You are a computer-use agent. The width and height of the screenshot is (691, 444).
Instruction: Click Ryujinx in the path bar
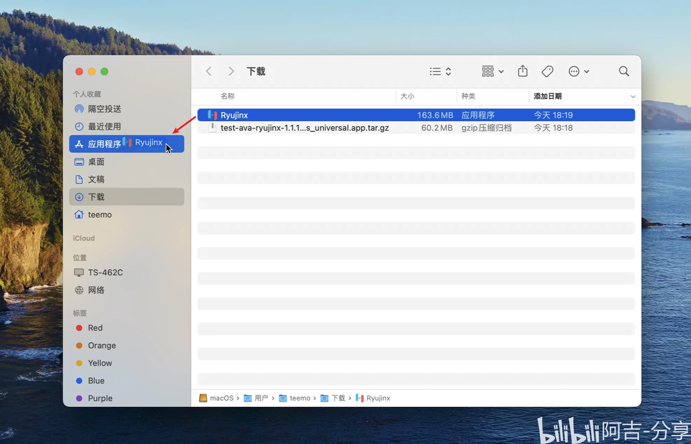[373, 398]
